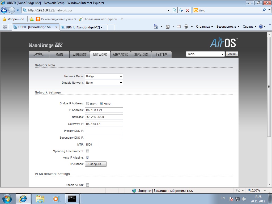Switch to the MAIN tab
Image resolution: width=272 pixels, height=204 pixels.
[59, 54]
